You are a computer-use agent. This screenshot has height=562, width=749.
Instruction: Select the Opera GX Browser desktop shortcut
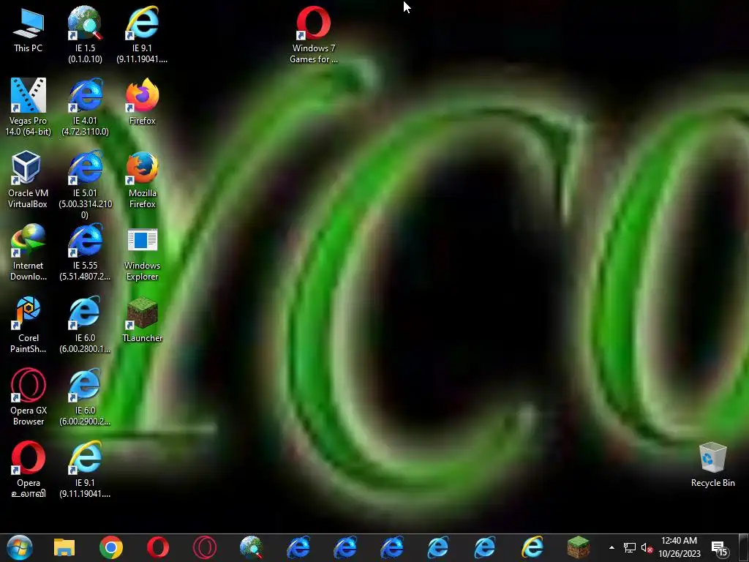click(x=29, y=397)
